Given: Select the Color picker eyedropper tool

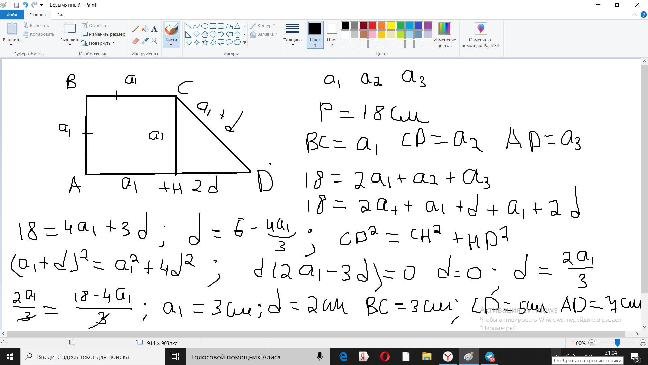Looking at the screenshot, I should (x=145, y=41).
